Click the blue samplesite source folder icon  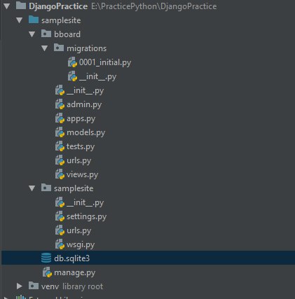(x=34, y=20)
